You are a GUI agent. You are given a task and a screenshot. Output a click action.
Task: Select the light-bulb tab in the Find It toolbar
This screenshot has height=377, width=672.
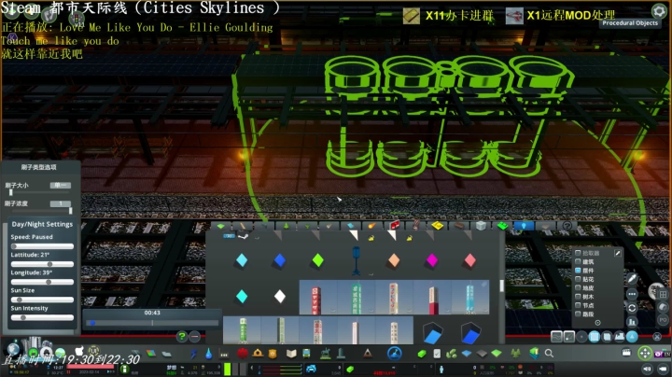coord(524,226)
